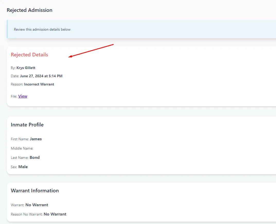
Task: Click the Reason No Warrant field value
Action: [55, 214]
